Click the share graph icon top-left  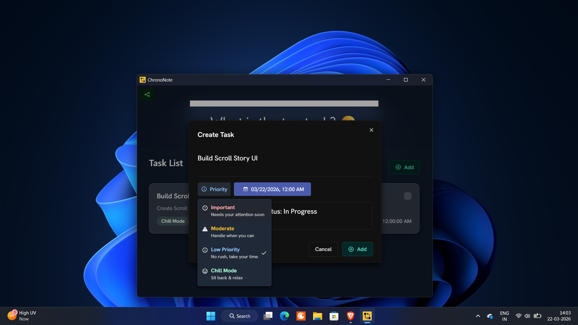pos(147,94)
